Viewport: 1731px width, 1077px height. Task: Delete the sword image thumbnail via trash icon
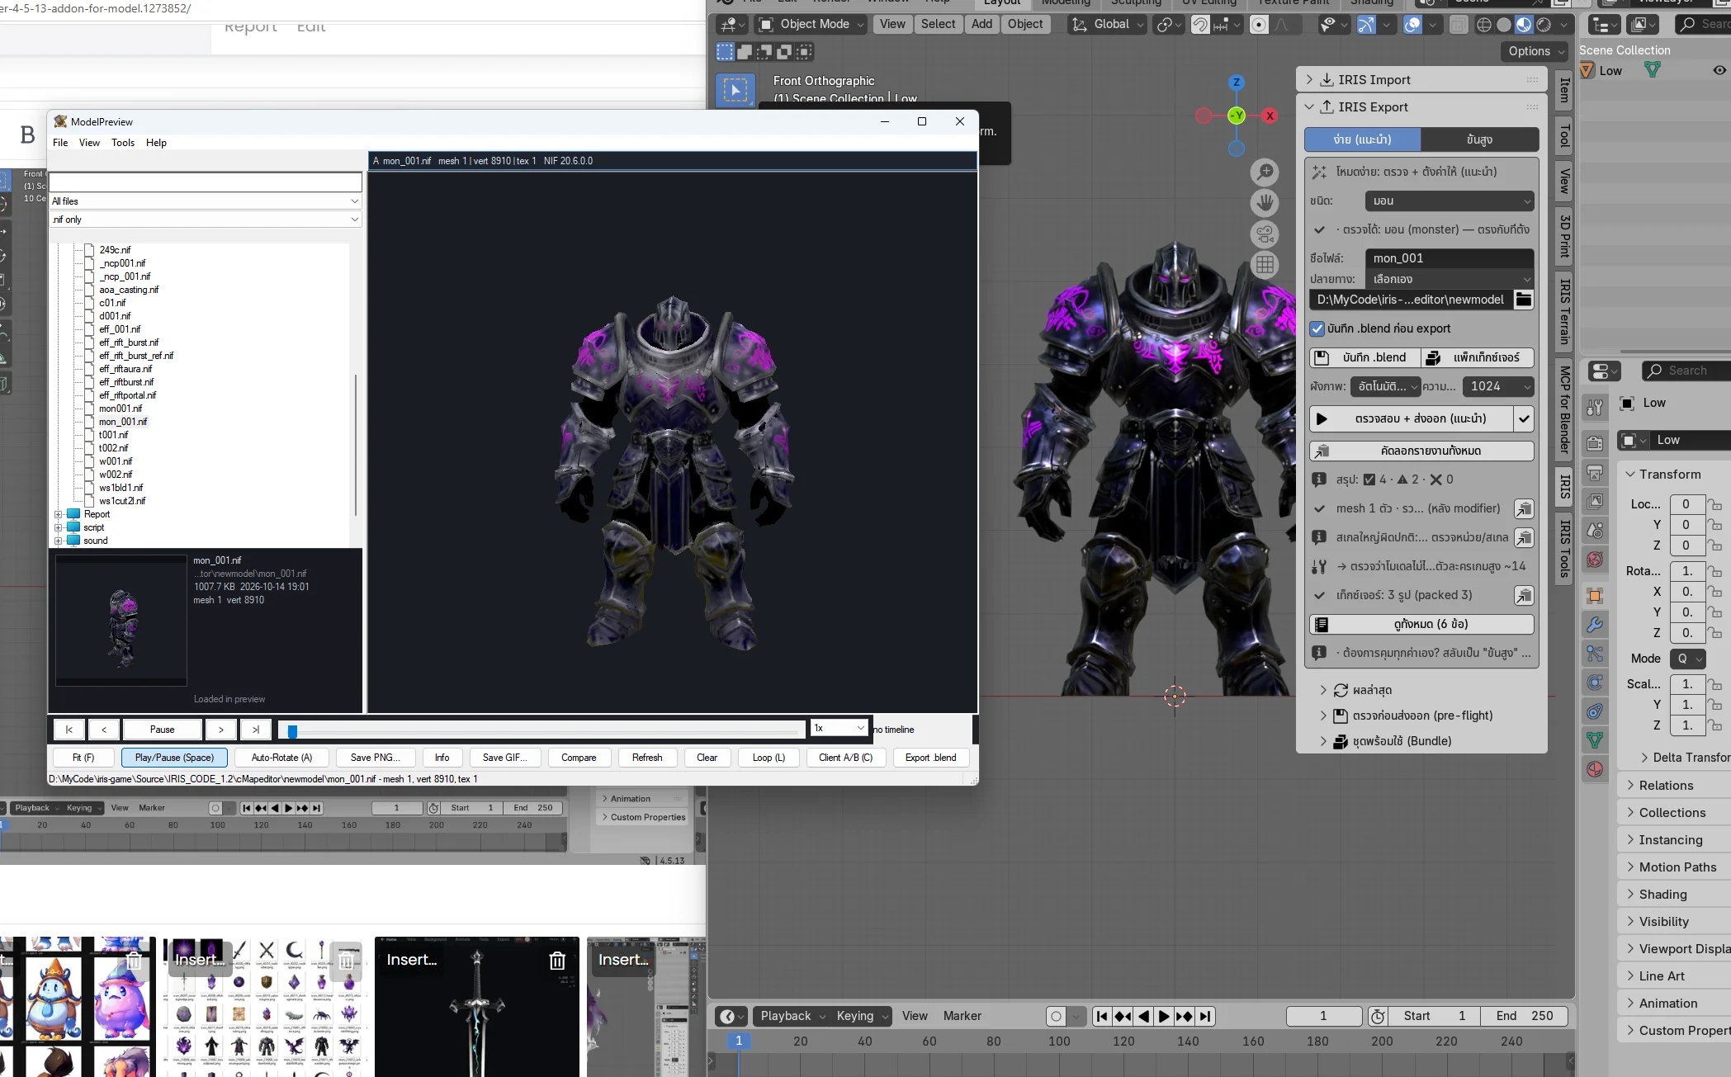point(557,961)
